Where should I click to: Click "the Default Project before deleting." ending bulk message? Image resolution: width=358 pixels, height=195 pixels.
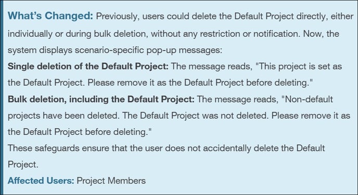(80, 132)
